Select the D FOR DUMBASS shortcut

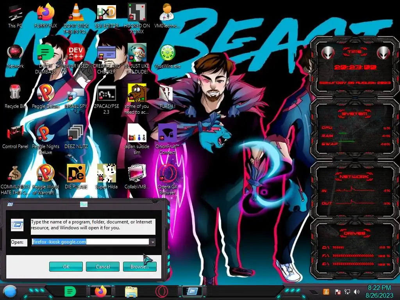point(45,58)
